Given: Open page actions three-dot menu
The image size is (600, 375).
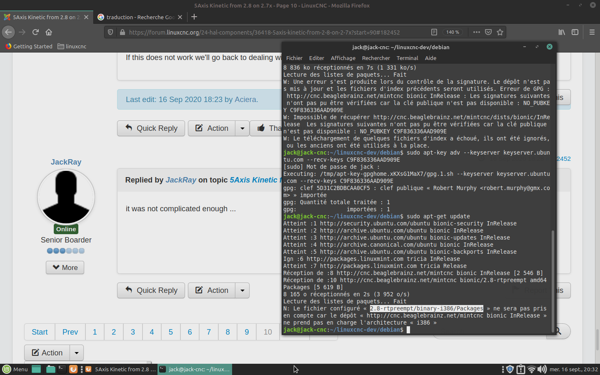Looking at the screenshot, I should pos(477,32).
